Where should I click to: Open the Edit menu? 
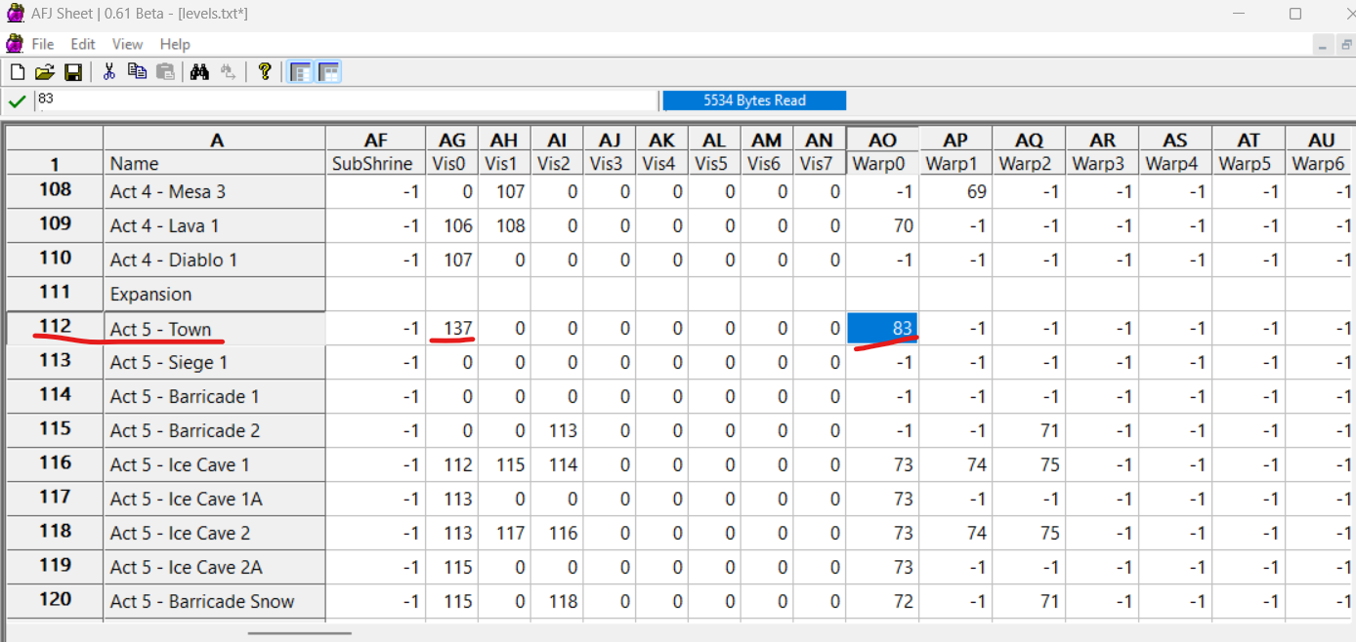point(83,44)
